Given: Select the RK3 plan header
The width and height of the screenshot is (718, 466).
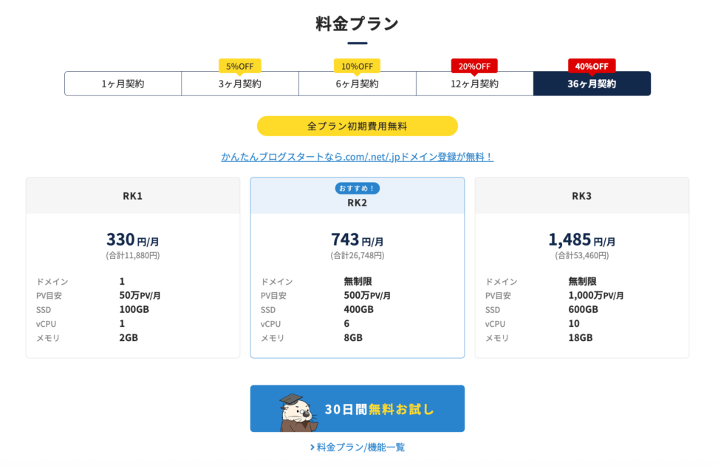Looking at the screenshot, I should pos(581,196).
